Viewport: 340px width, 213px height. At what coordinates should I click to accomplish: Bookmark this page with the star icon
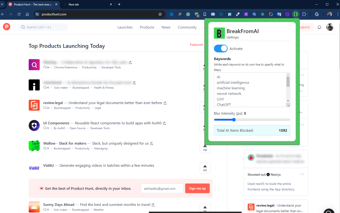[x=160, y=14]
